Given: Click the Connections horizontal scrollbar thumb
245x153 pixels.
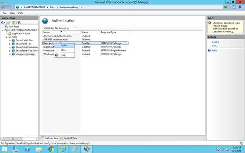Looking at the screenshot, I should coord(13,139).
